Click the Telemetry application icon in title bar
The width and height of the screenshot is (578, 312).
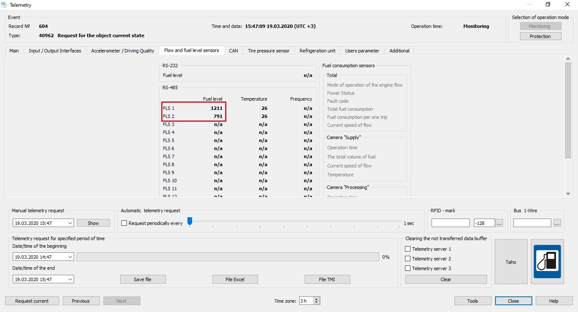4,5
